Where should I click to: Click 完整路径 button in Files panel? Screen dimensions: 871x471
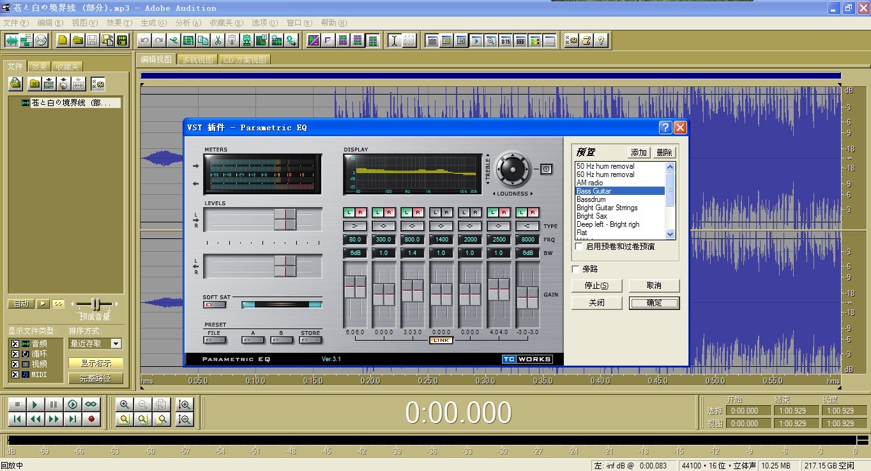(x=95, y=378)
